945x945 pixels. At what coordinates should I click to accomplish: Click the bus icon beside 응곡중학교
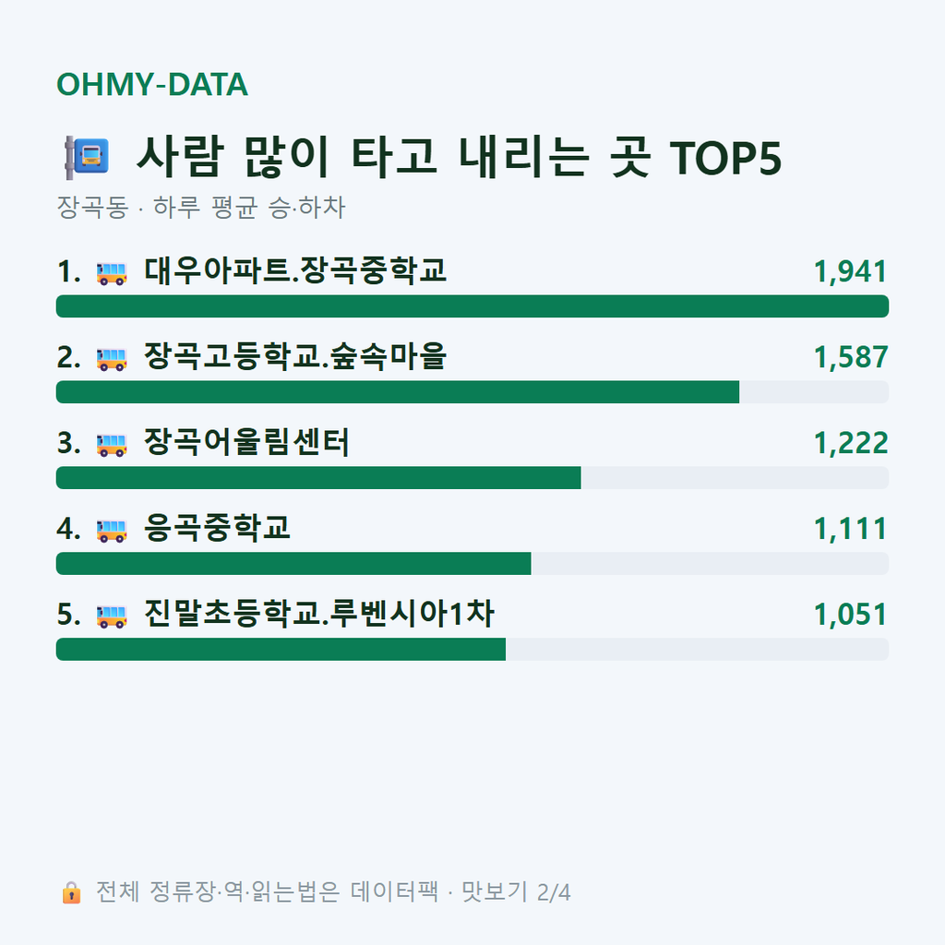(x=112, y=531)
